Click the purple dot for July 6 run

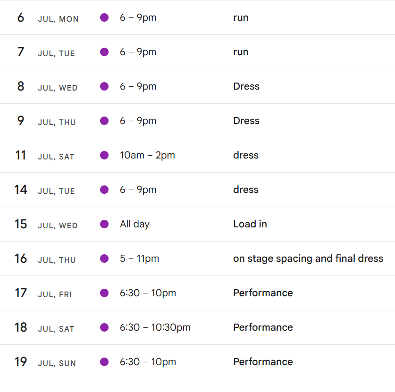[x=104, y=17]
